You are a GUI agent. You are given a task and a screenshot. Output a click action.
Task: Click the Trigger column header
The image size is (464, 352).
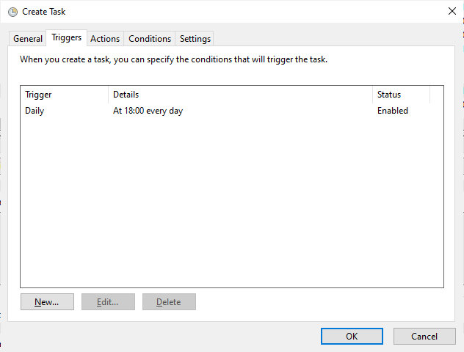(64, 95)
